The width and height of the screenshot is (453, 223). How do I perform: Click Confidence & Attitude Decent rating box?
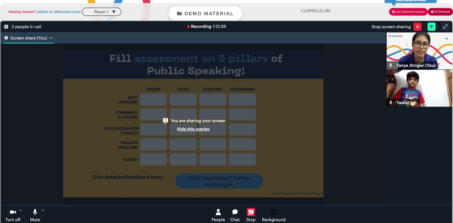[x=154, y=115]
